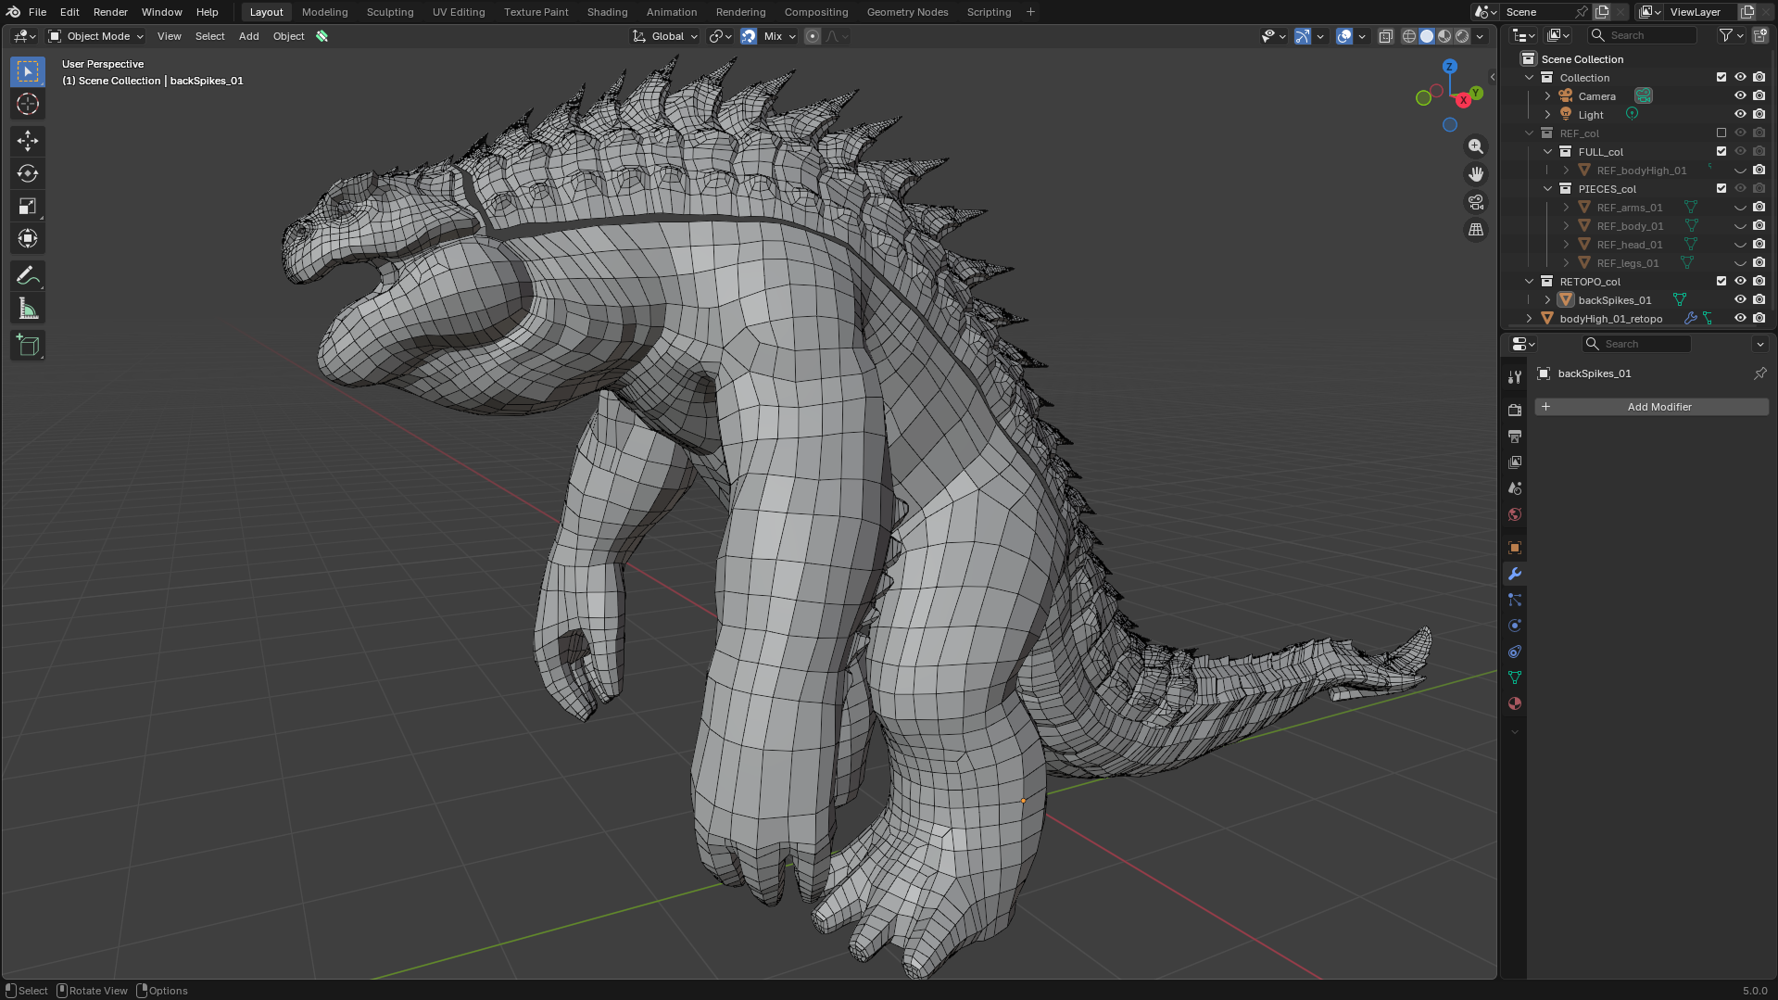The height and width of the screenshot is (1000, 1778).
Task: Switch to wireframe viewport shading
Action: point(1409,36)
